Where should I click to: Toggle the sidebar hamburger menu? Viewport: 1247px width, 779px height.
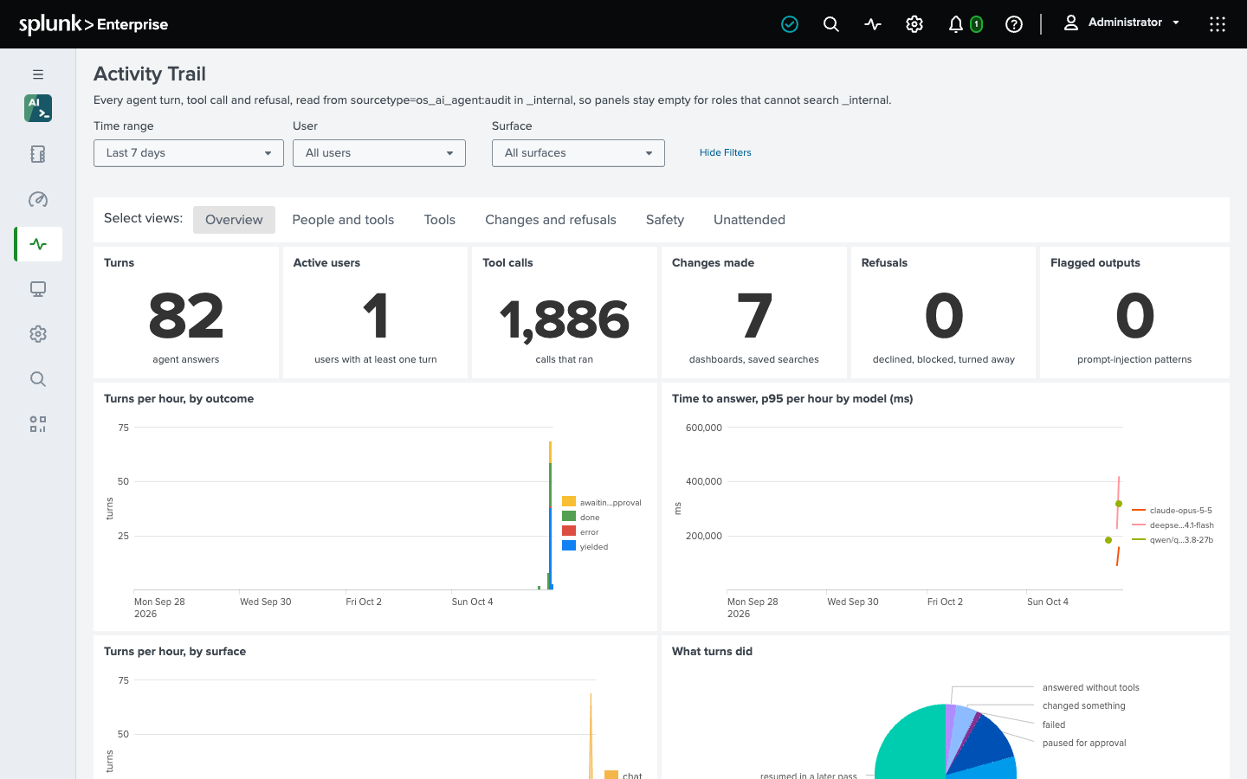(x=38, y=74)
